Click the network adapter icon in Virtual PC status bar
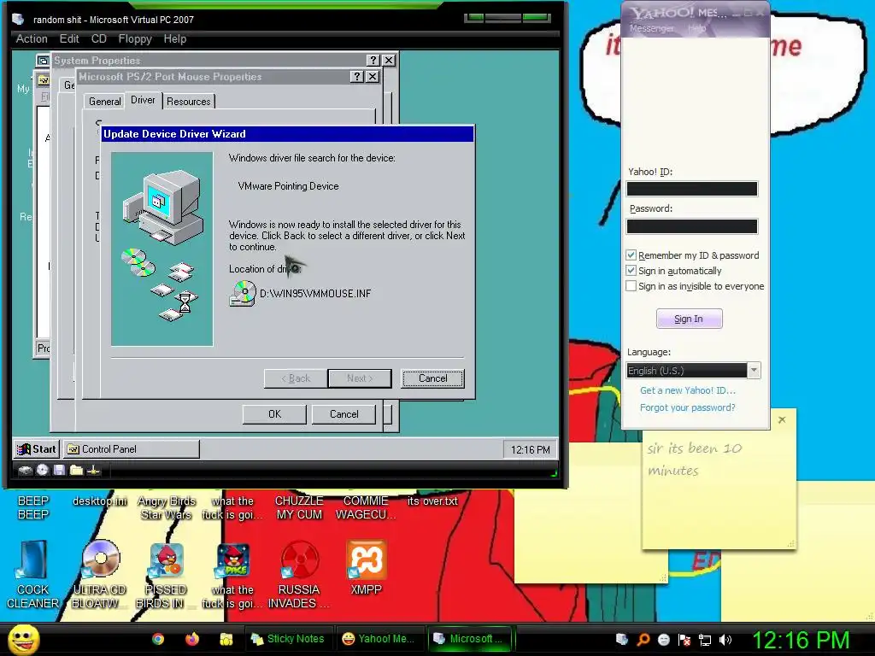 point(94,471)
